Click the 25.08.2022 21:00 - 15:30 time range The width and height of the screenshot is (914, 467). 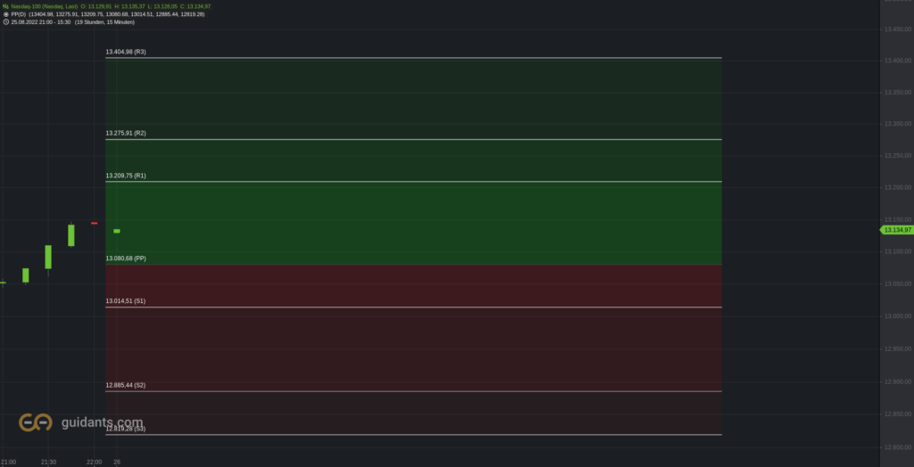coord(41,22)
